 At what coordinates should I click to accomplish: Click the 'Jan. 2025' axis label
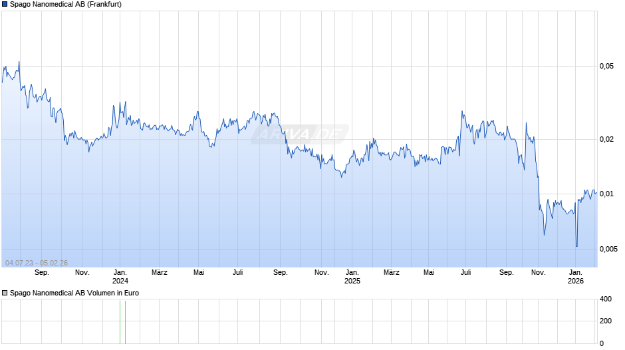click(x=352, y=277)
